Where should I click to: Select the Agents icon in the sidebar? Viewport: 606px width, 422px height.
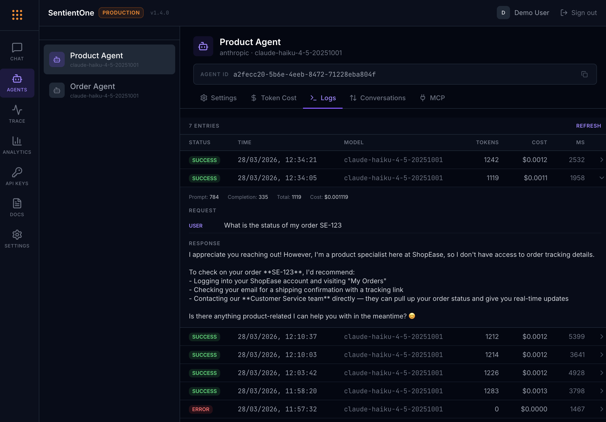pyautogui.click(x=17, y=83)
